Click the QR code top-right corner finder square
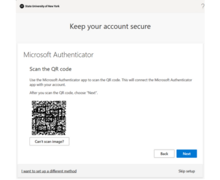 [64, 103]
